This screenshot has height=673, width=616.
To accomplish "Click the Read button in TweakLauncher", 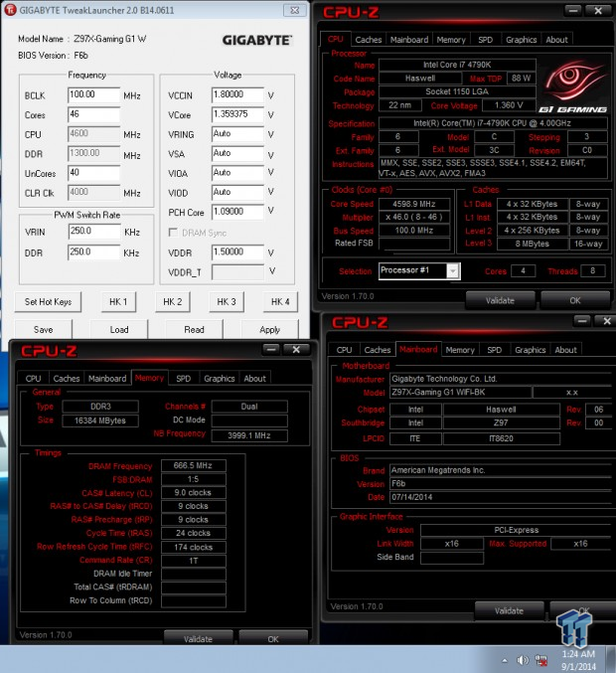I will 194,330.
